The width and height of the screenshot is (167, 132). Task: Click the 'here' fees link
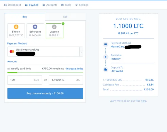143,101
